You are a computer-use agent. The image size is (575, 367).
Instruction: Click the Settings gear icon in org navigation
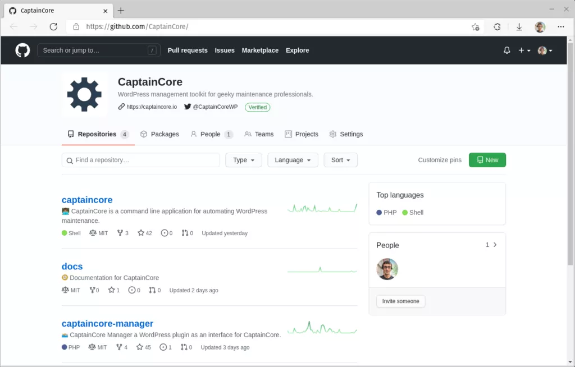point(334,134)
